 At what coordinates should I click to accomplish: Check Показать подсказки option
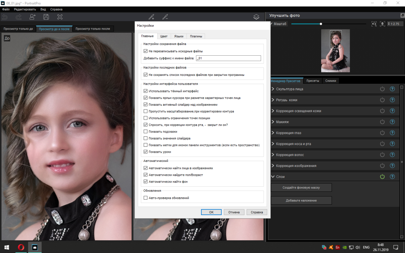[146, 132]
